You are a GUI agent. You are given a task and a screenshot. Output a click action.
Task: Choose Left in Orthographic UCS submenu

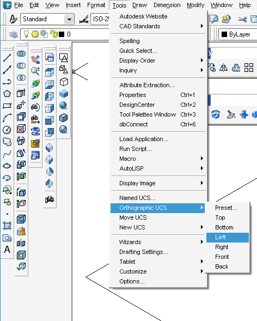click(228, 237)
